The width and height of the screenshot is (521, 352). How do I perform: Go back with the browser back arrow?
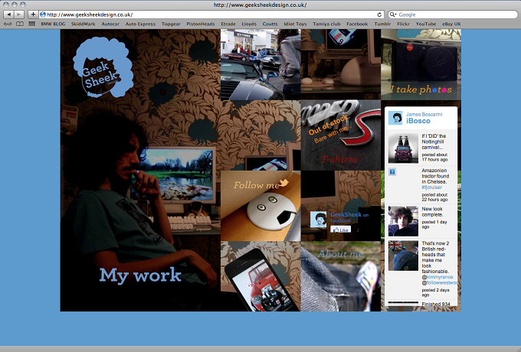[8, 15]
